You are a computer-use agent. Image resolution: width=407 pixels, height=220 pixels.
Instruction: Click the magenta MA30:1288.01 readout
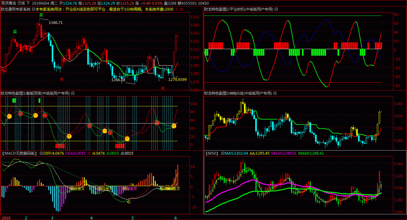tap(284, 153)
